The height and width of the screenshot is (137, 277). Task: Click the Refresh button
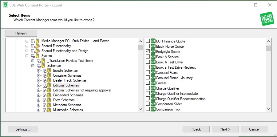21,33
